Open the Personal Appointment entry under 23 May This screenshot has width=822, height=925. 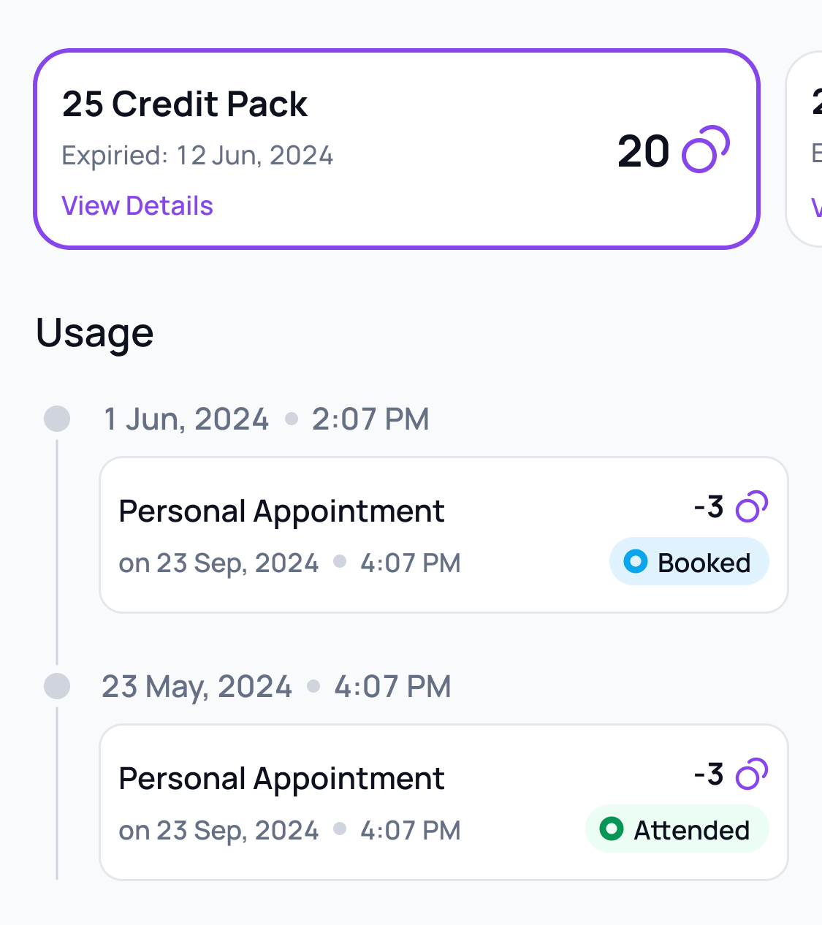(x=281, y=779)
